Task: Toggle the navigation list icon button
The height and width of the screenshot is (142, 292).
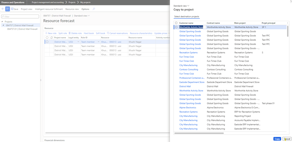Action: pos(8,9)
